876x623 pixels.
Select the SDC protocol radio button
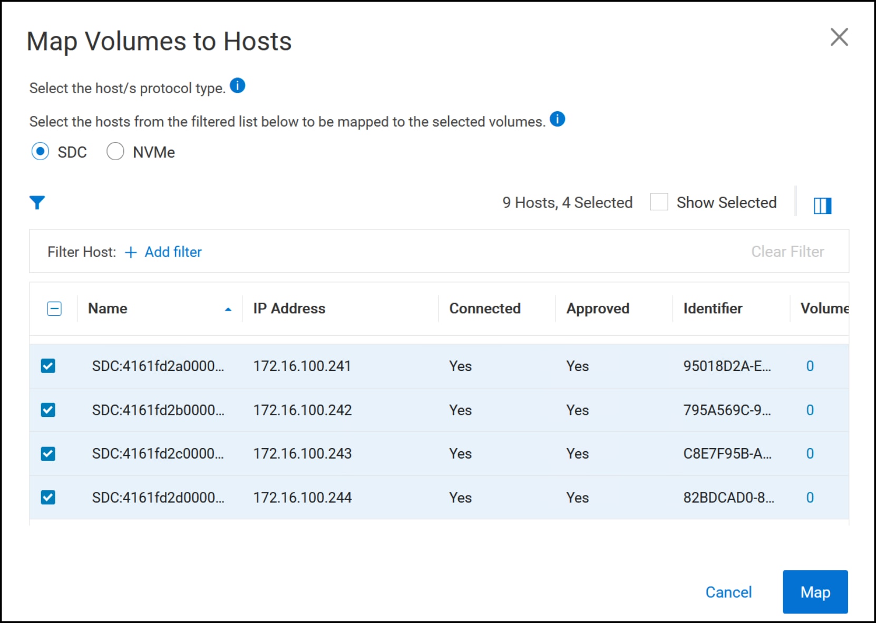[40, 151]
